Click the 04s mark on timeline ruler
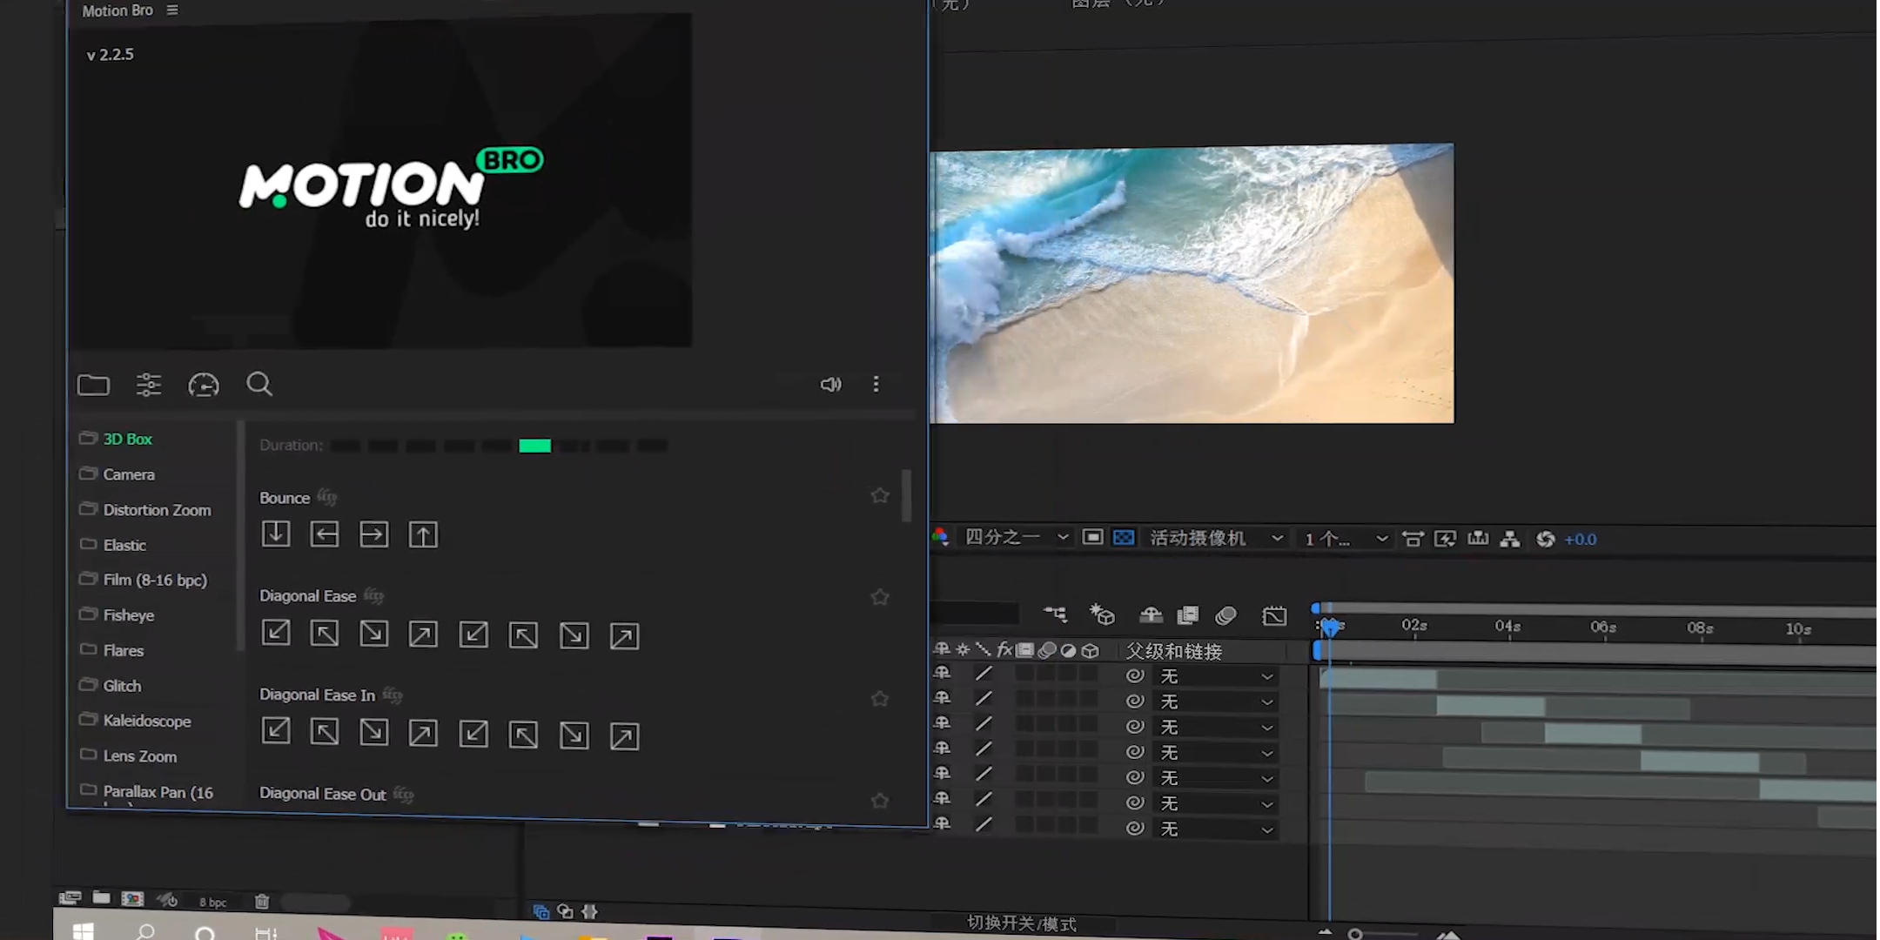The width and height of the screenshot is (1880, 940). click(1507, 626)
